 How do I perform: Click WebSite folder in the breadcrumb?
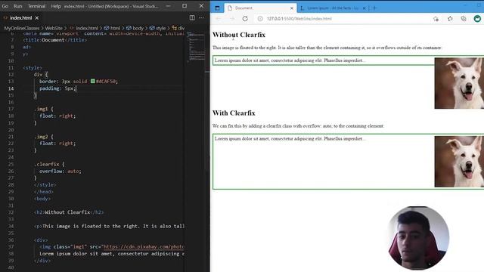click(54, 28)
